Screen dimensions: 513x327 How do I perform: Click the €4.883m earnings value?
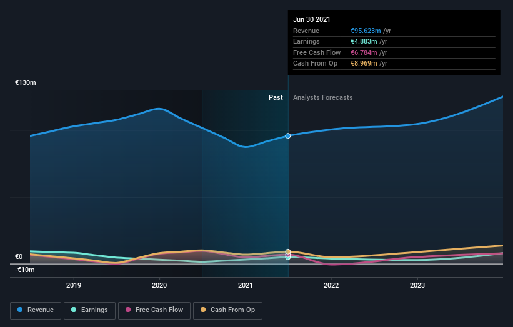point(364,41)
